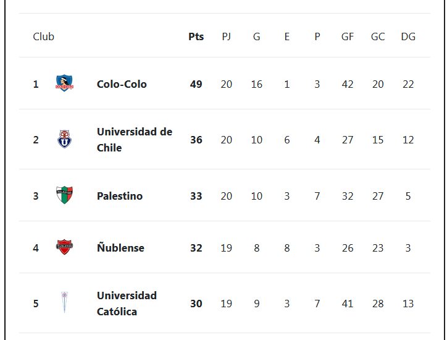This screenshot has height=340, width=447.
Task: Sort by the Pts column header
Action: pos(196,36)
